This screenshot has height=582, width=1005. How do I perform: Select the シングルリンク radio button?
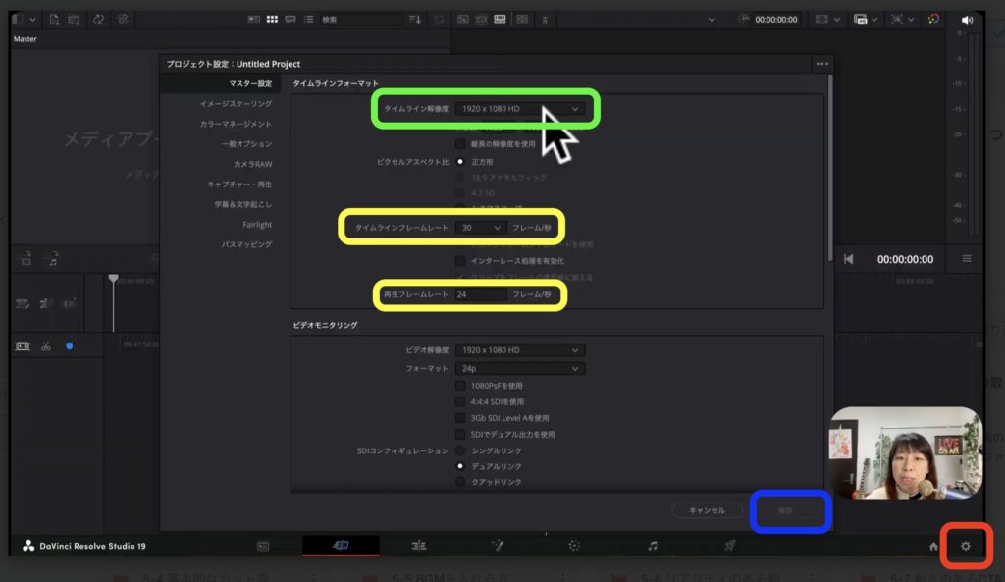[x=460, y=450]
